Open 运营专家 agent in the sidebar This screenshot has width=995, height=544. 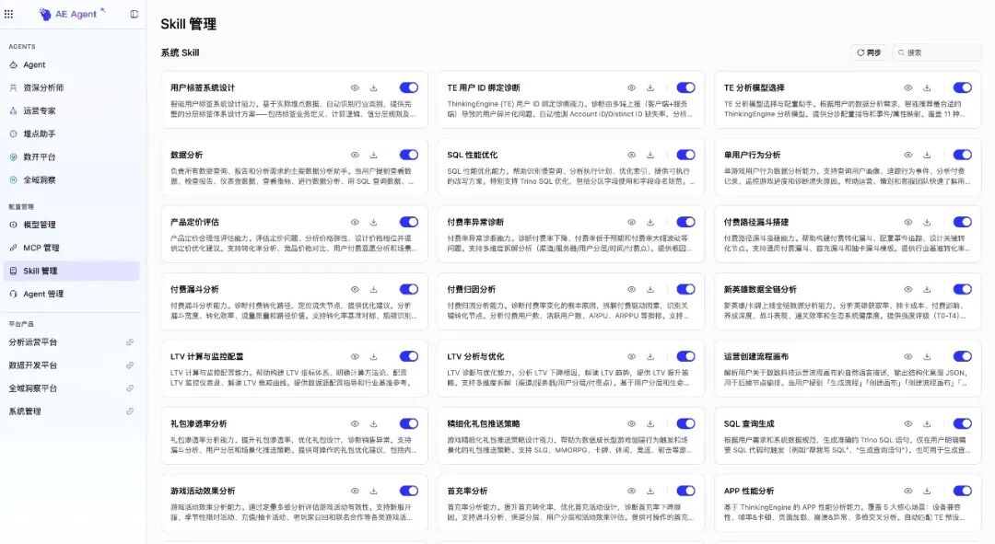pyautogui.click(x=71, y=111)
